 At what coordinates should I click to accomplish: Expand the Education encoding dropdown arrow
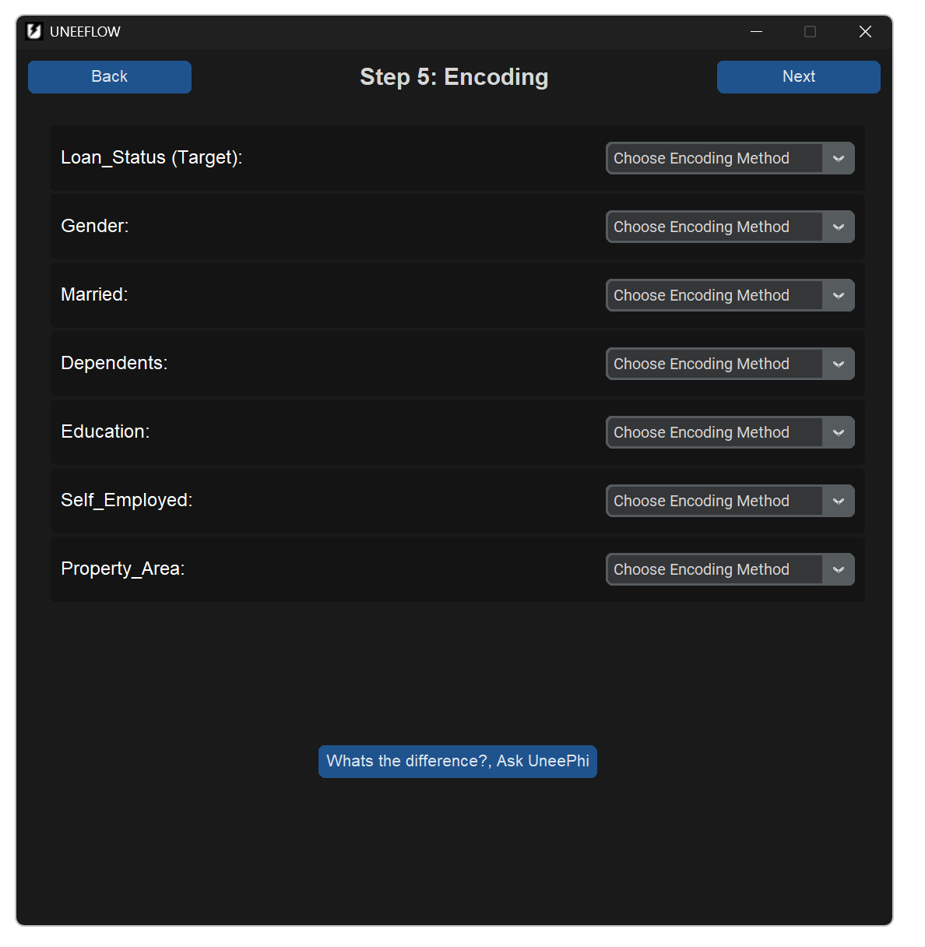[x=839, y=432]
